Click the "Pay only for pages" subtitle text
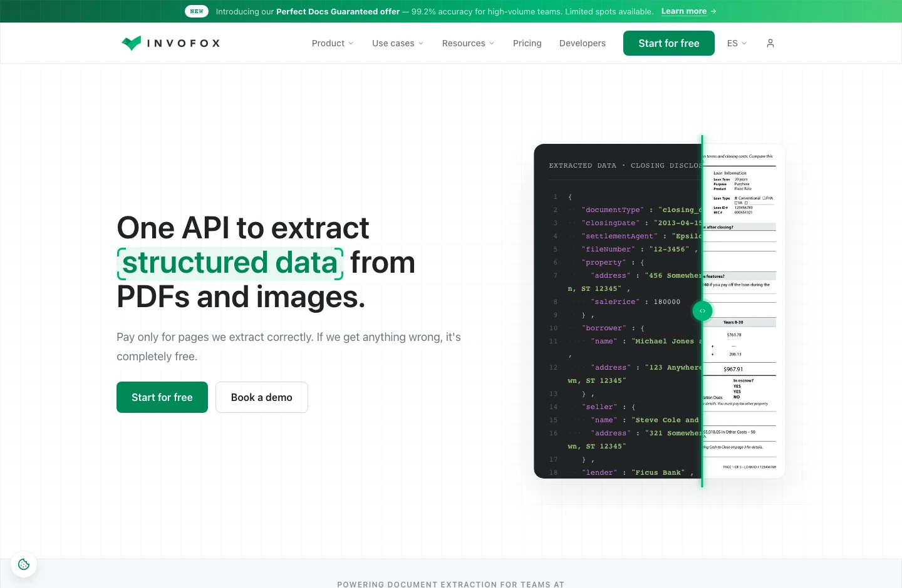 coord(289,347)
